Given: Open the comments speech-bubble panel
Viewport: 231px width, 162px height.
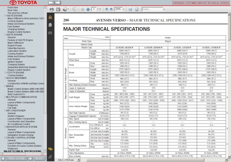Looking at the screenshot, I should click(50, 149).
